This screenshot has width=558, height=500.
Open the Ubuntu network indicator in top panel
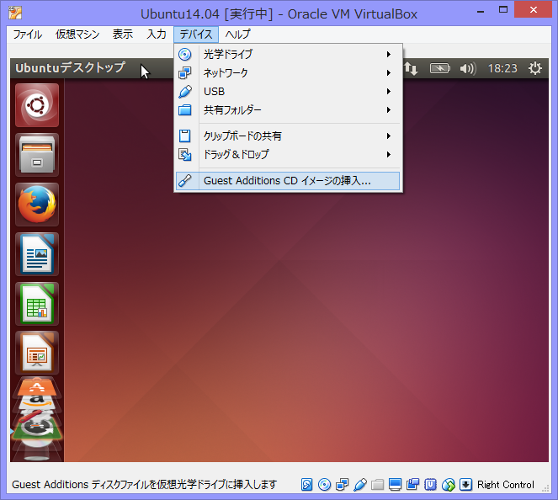click(x=411, y=68)
